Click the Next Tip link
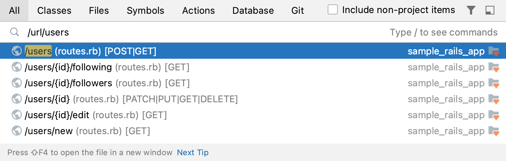Viewport: 506px width, 161px height. 193,153
